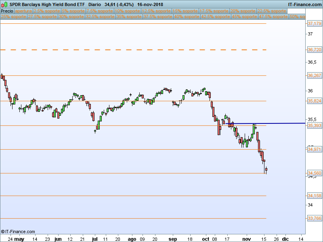Click the Diario timeframe label
This screenshot has height=242, width=323.
point(95,4)
